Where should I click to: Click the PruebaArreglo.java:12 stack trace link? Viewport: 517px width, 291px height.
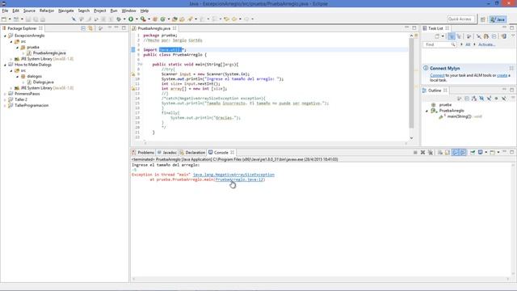(240, 179)
